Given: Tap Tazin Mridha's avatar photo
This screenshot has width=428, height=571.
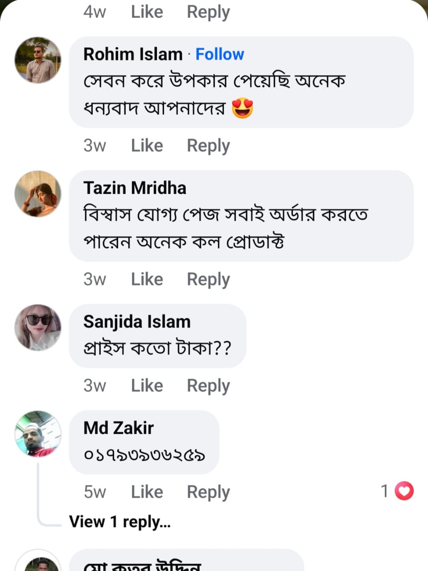Looking at the screenshot, I should pyautogui.click(x=38, y=194).
